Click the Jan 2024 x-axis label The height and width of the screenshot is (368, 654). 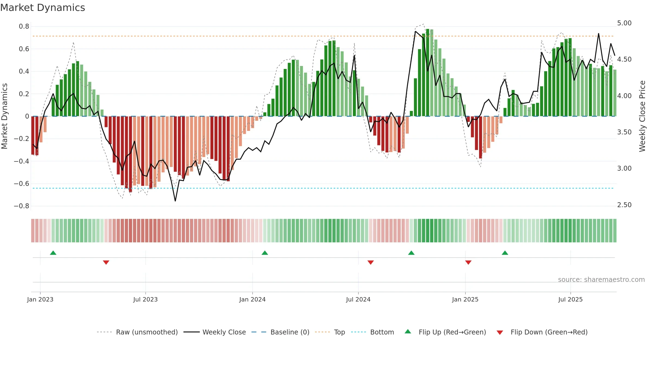pyautogui.click(x=253, y=299)
